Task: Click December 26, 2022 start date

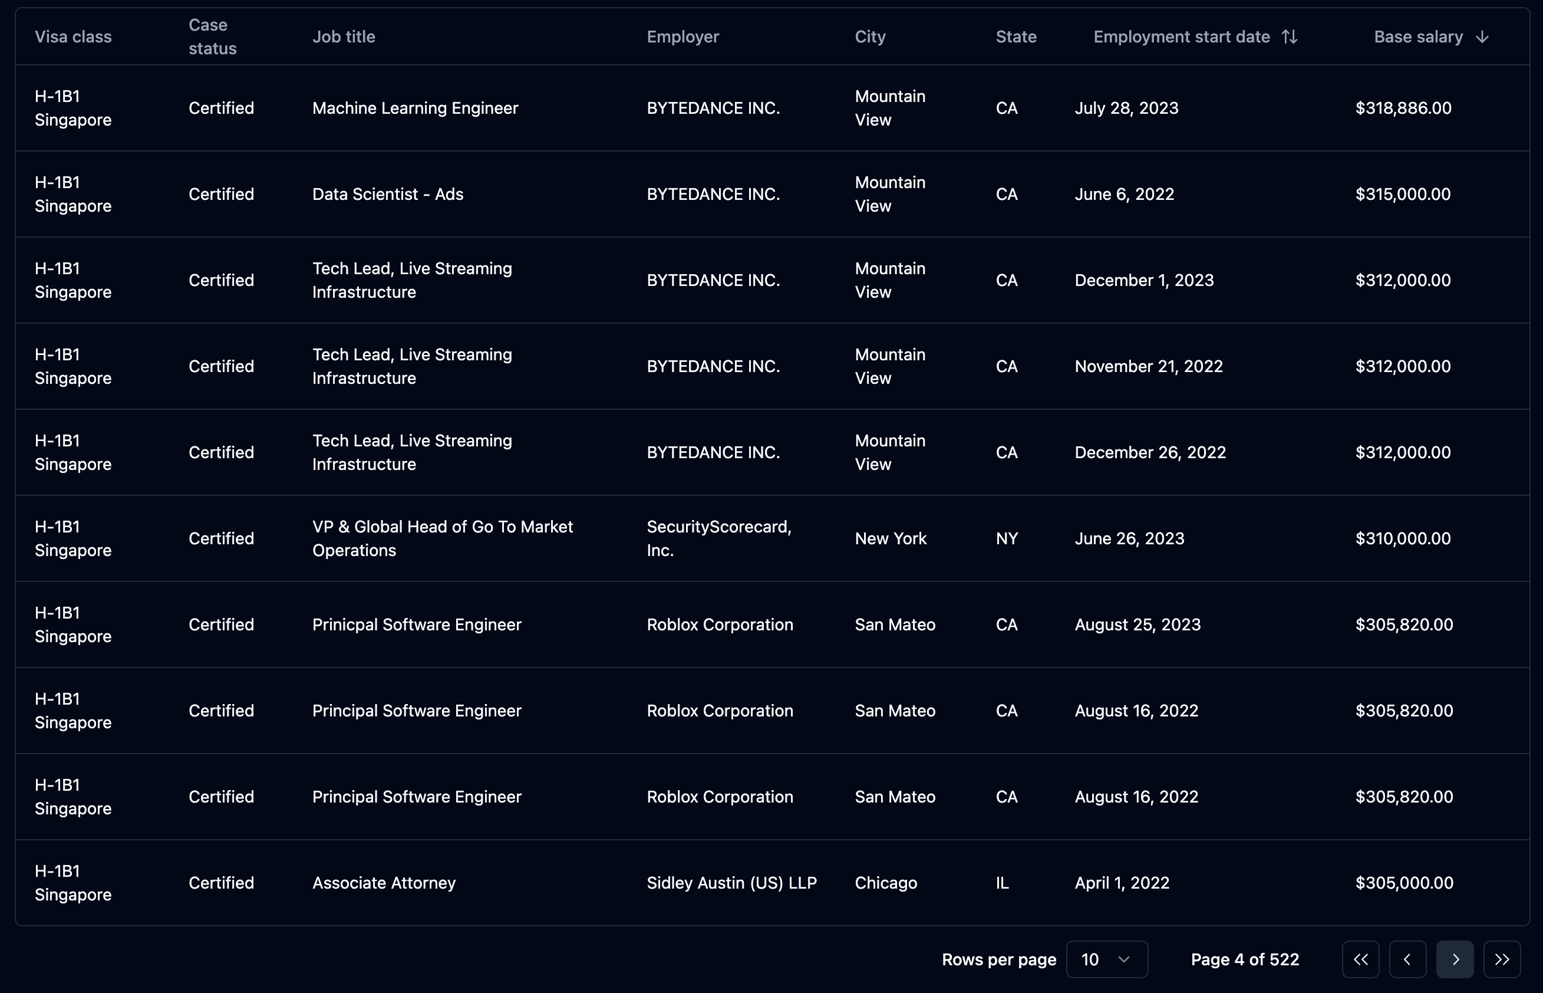Action: point(1150,452)
